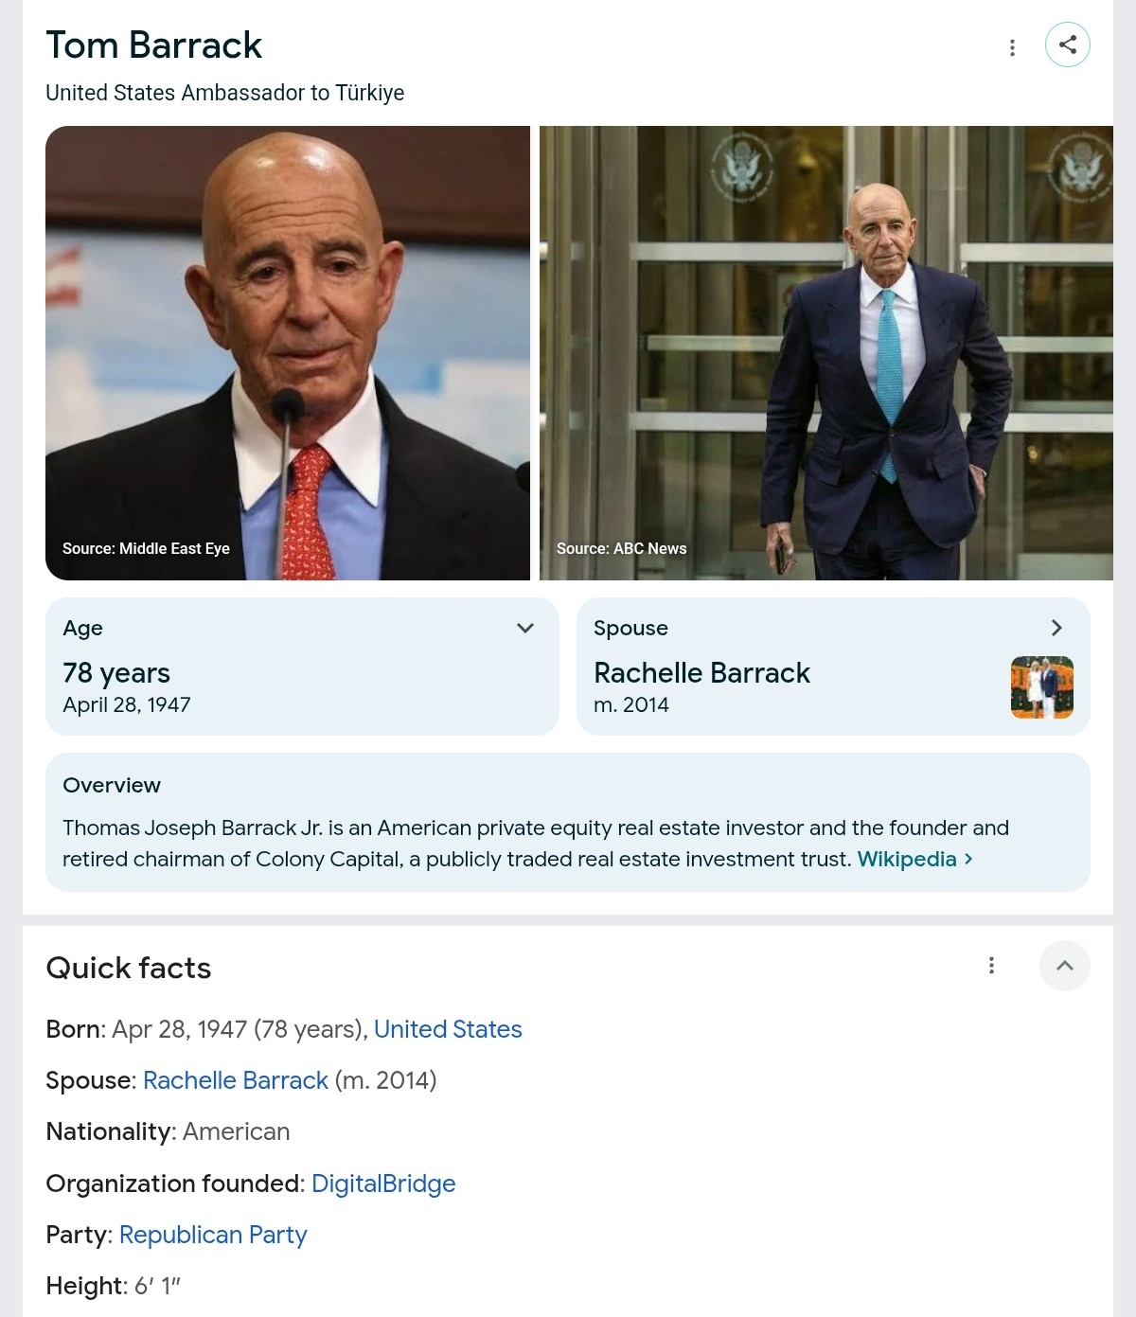Click the share icon button
1136x1317 pixels.
click(1067, 44)
